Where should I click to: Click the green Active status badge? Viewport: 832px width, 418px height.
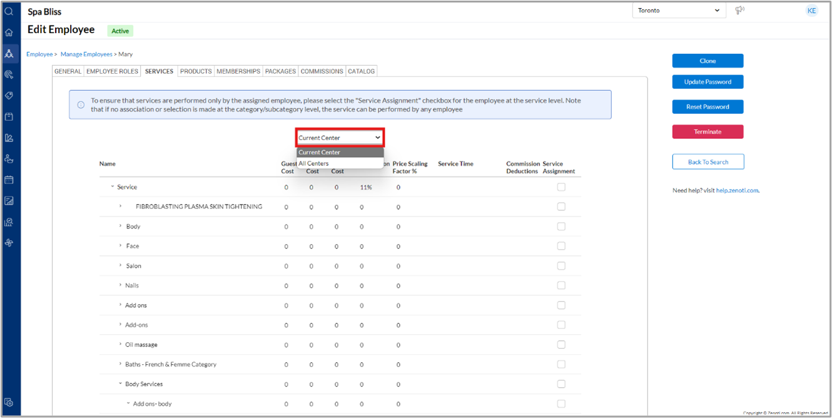(x=120, y=31)
